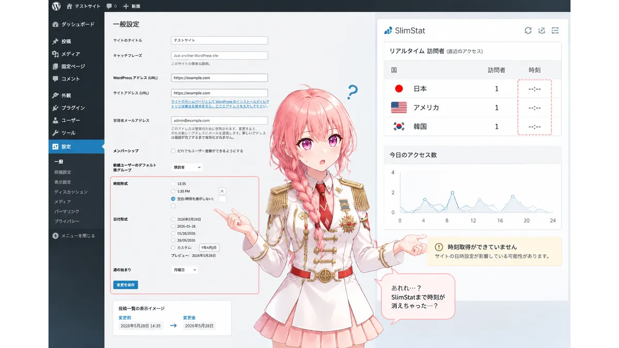The width and height of the screenshot is (619, 348).
Task: Open the プライバシー submenu item
Action: coord(67,221)
